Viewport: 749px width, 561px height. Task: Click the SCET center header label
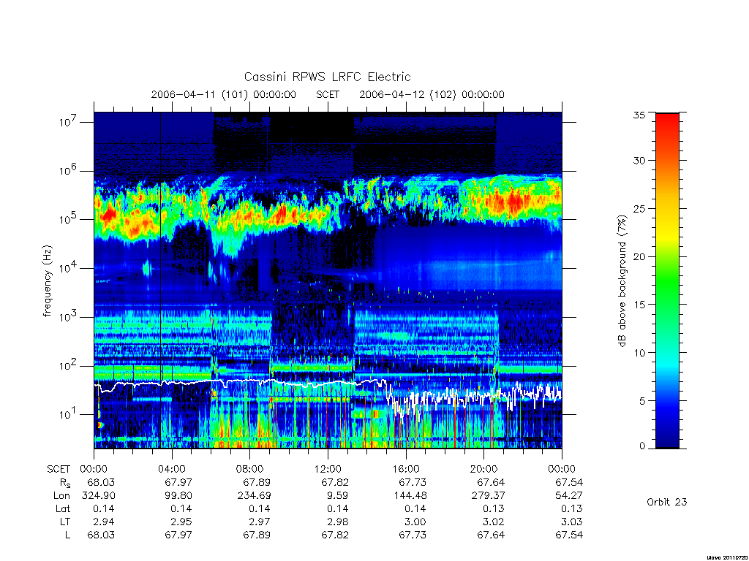click(x=328, y=94)
